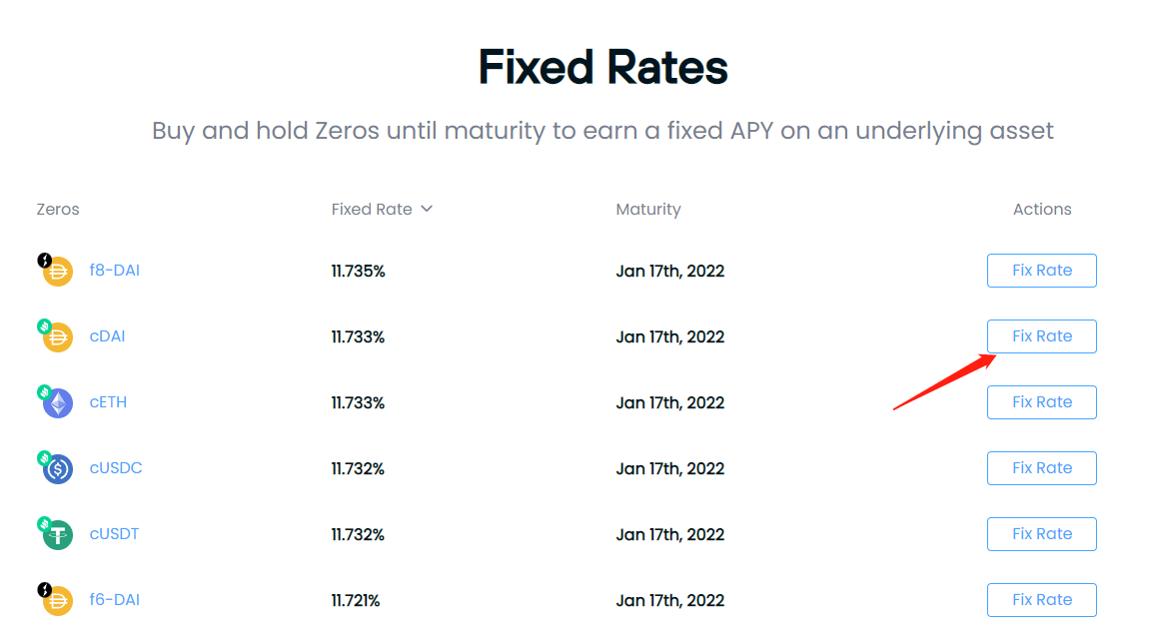Screen dimensions: 1151x644
Task: Fix Rate for cETH row
Action: (x=1042, y=402)
